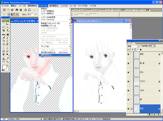The image size is (163, 121).
Task: Select the Dodge tool
Action: (x=7, y=54)
